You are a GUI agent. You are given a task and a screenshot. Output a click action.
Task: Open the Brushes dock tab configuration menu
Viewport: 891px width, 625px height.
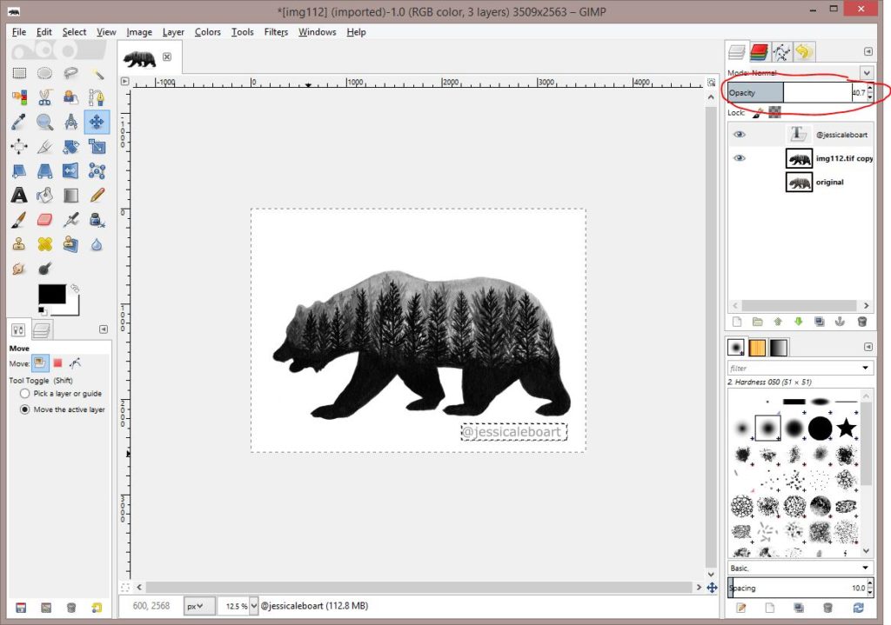point(868,346)
